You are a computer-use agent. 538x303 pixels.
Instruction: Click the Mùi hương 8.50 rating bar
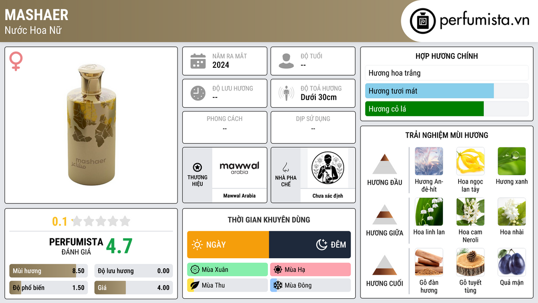tap(48, 271)
